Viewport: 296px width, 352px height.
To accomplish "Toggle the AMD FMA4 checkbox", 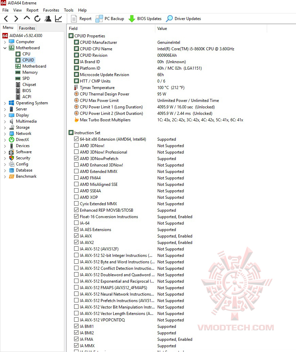I will click(76, 178).
